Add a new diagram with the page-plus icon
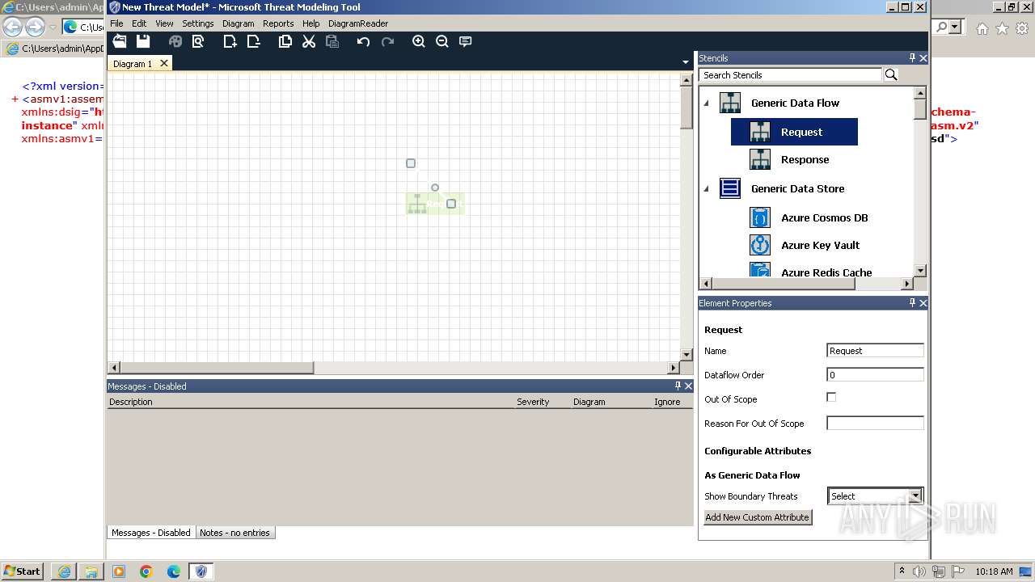Viewport: 1035px width, 582px height. pyautogui.click(x=230, y=41)
